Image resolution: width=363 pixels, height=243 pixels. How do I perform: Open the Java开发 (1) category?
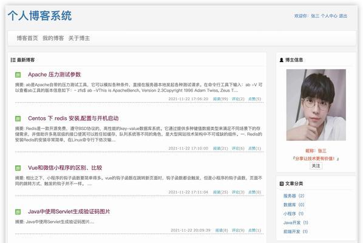pyautogui.click(x=296, y=222)
